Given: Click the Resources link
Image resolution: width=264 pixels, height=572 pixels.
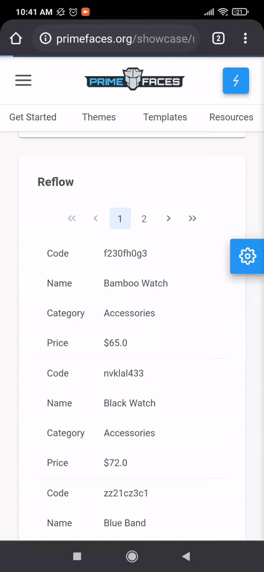Looking at the screenshot, I should 231,117.
